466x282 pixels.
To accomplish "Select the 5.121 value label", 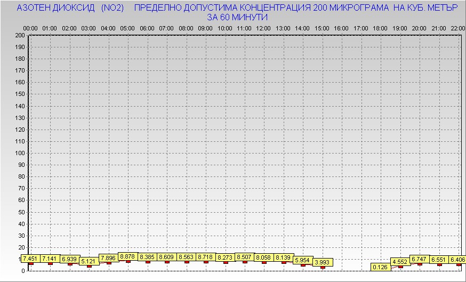I will coord(89,261).
